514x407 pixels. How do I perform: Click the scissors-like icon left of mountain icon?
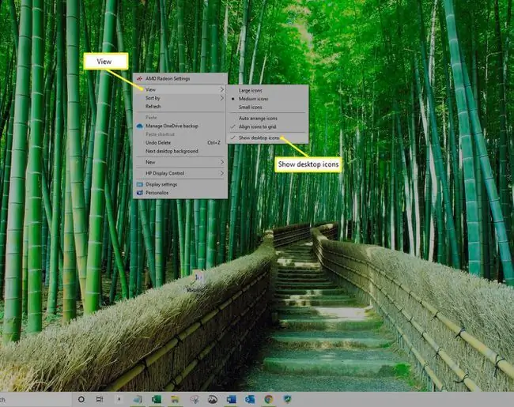(194, 399)
